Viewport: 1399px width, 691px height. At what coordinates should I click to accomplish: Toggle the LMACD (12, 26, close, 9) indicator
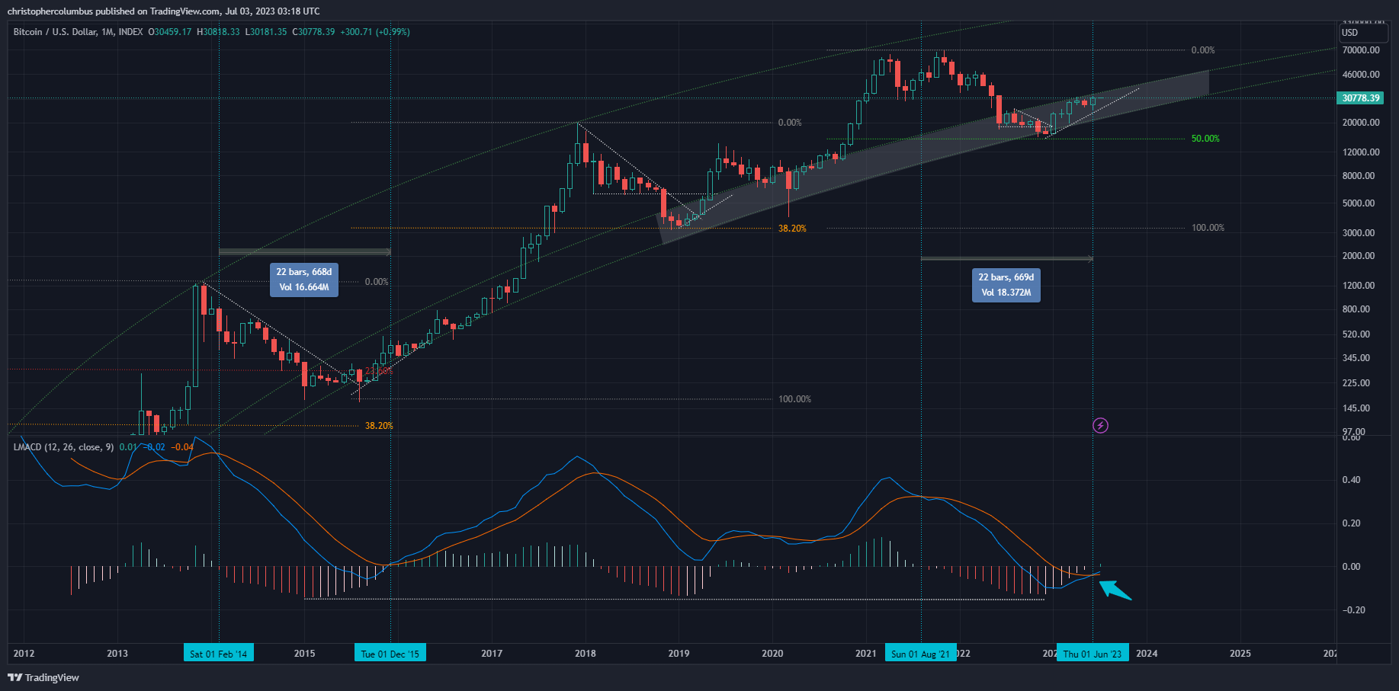point(61,447)
